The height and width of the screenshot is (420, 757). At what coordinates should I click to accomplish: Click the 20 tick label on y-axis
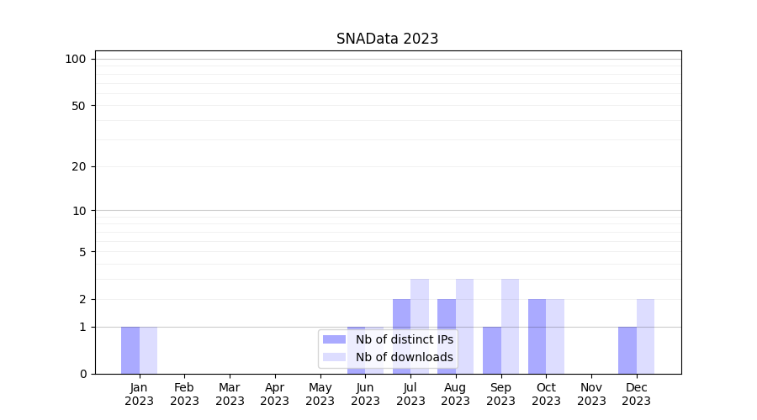(x=79, y=166)
